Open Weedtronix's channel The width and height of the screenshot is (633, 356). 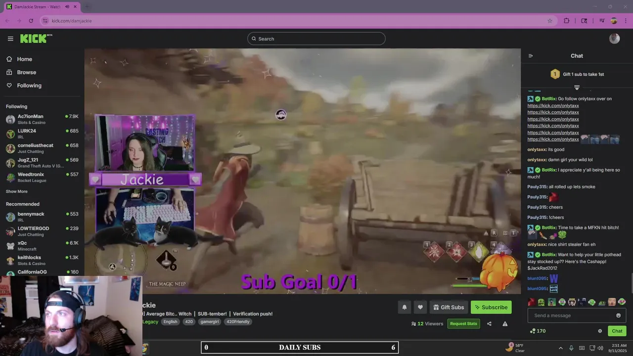42,177
